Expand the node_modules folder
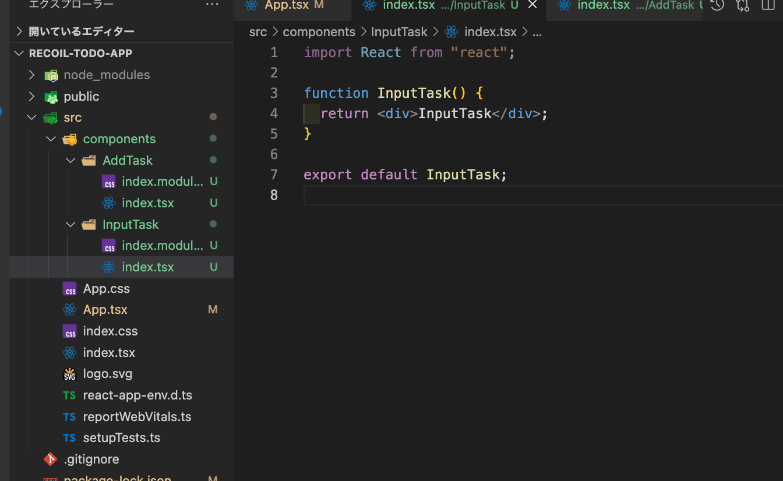 click(x=33, y=75)
